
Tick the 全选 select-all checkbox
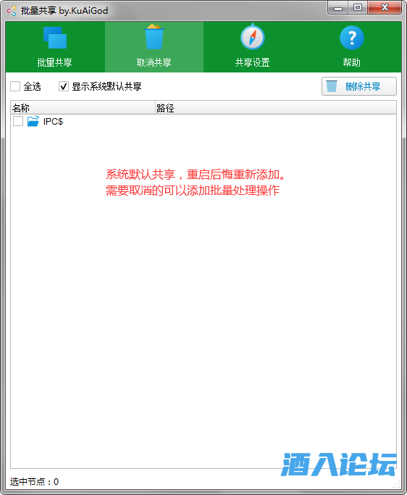(15, 86)
